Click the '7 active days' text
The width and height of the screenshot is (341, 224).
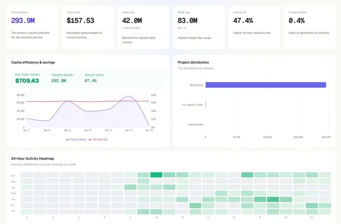pos(131,28)
